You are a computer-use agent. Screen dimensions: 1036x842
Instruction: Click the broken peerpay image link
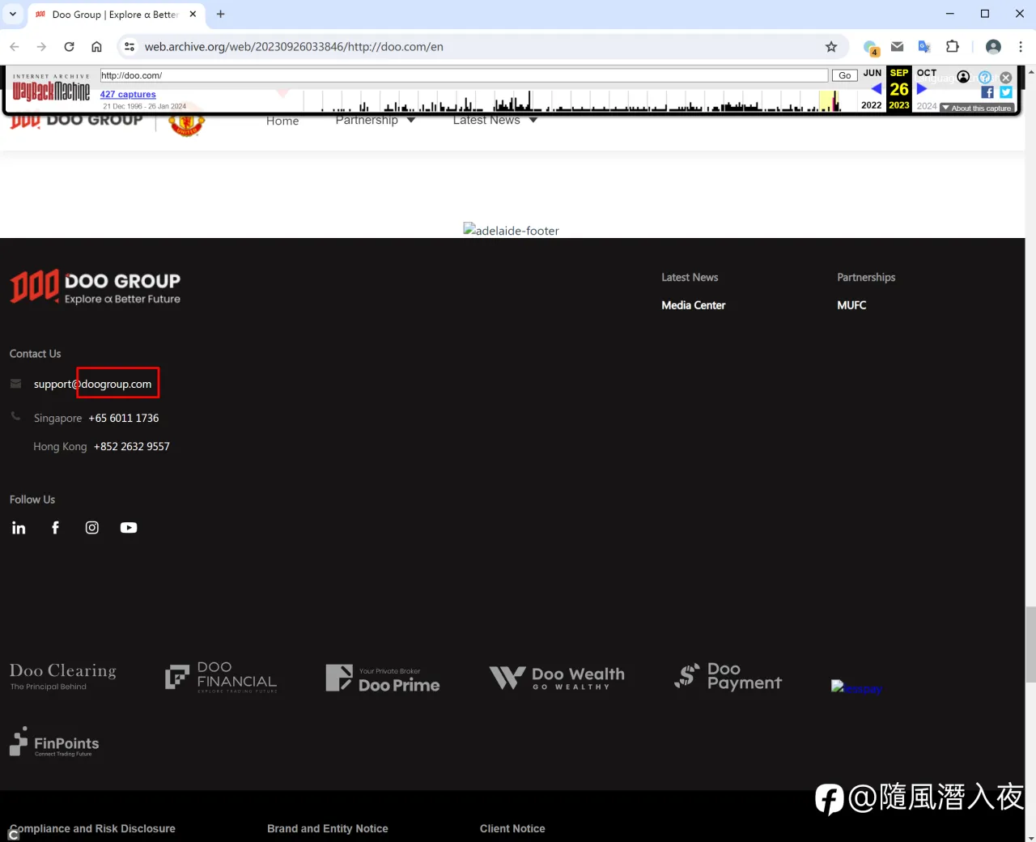(x=856, y=687)
